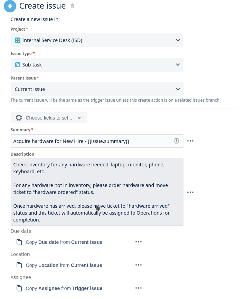Image resolution: width=246 pixels, height=299 pixels.
Task: Click the Sub-task issue type icon
Action: pyautogui.click(x=18, y=64)
